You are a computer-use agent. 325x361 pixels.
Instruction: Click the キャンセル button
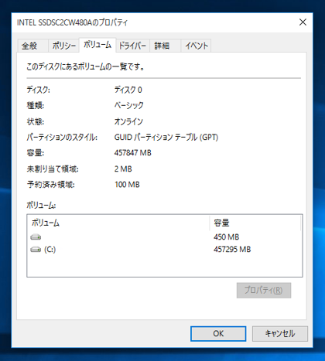click(280, 334)
